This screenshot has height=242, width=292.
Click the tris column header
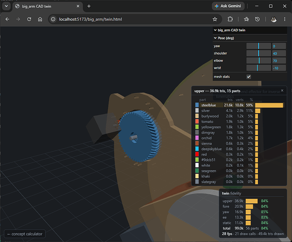pos(230,100)
